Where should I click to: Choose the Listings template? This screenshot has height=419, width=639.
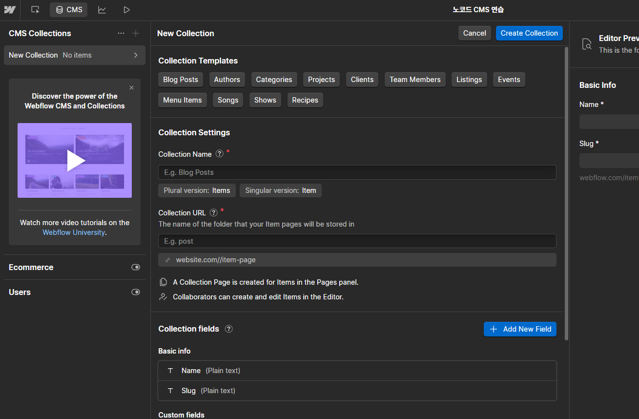469,80
